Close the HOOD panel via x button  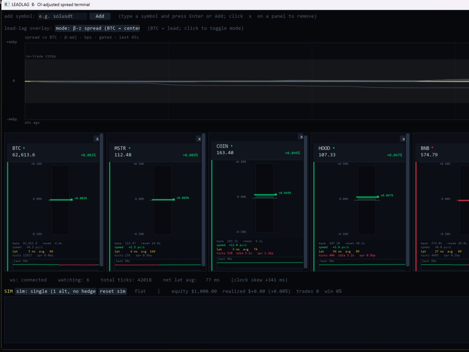[x=403, y=139]
